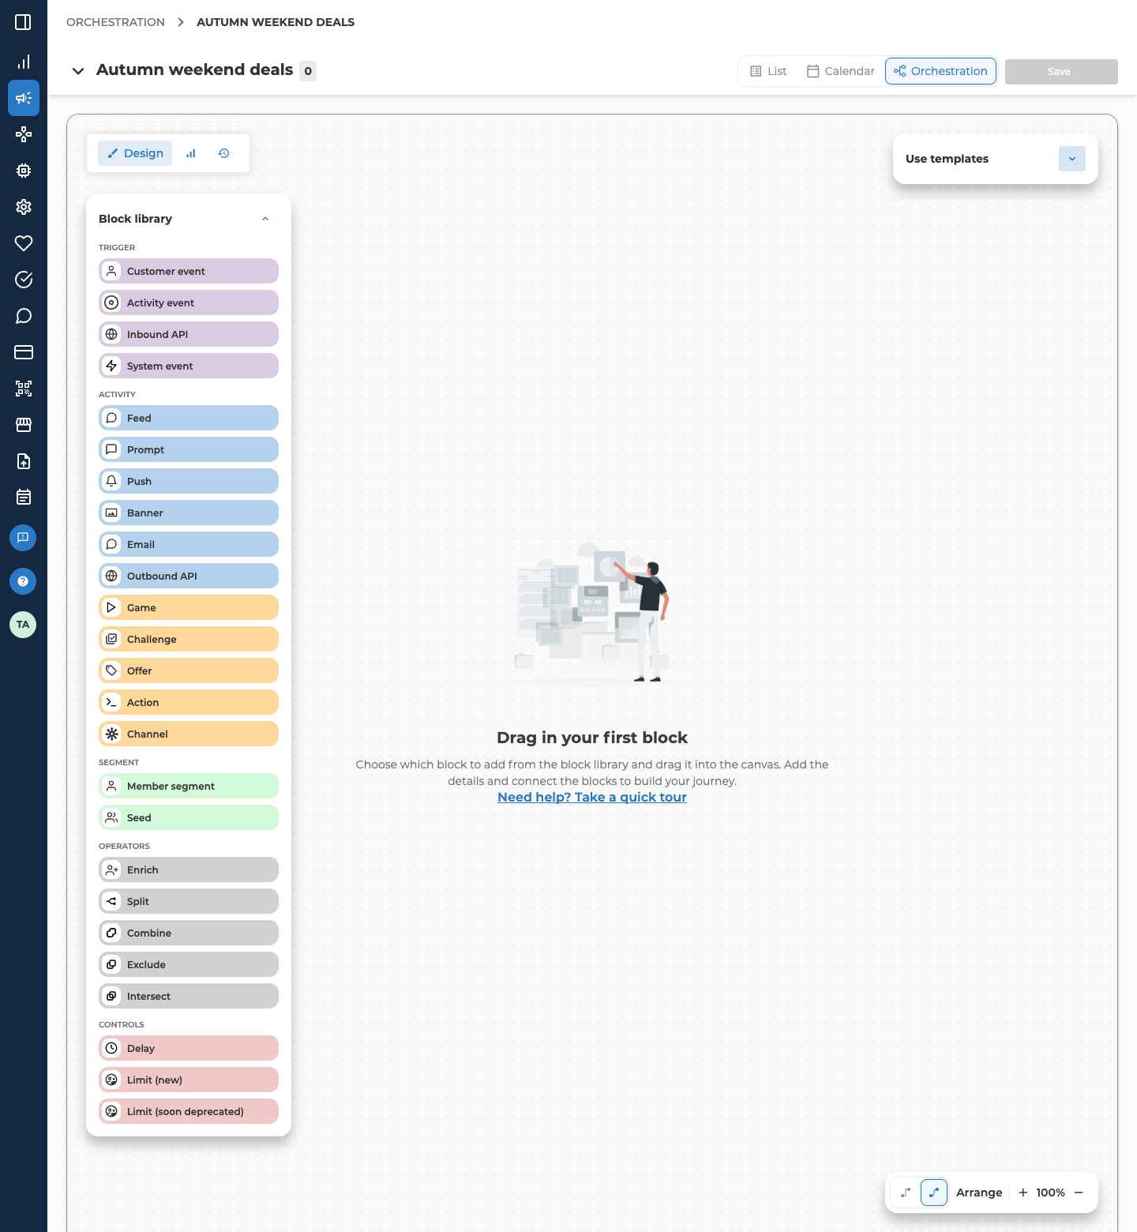Open the processor chip sidebar icon
Image resolution: width=1137 pixels, height=1232 pixels.
pos(23,171)
